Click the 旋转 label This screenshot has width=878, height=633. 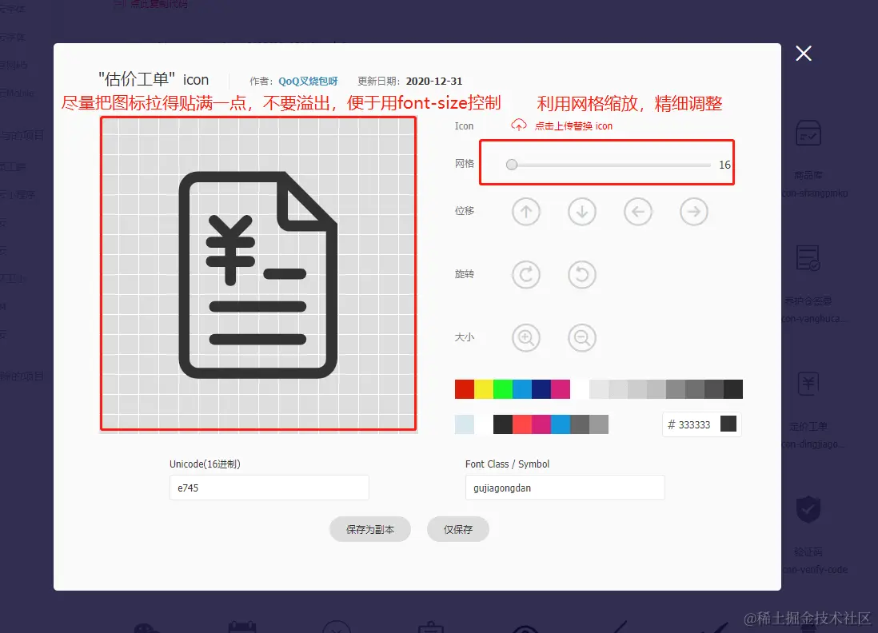click(465, 273)
